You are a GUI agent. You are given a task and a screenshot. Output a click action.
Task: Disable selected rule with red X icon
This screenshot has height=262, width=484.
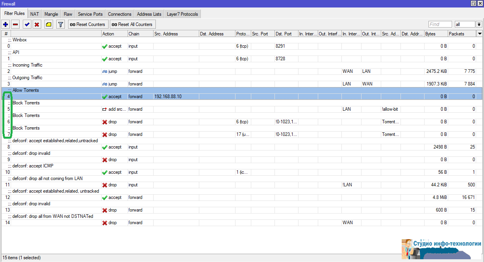37,24
